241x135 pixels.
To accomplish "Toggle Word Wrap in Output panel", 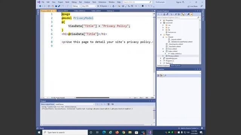I will point(113,104).
